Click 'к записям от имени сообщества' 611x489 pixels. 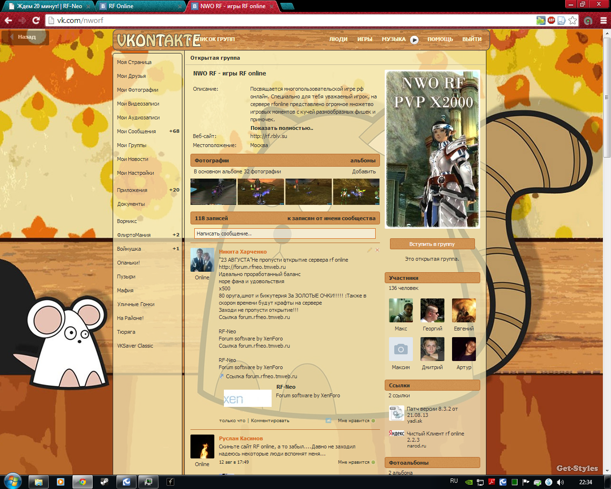coord(331,218)
